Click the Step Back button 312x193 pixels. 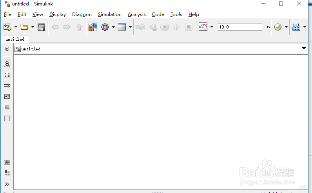coord(153,27)
